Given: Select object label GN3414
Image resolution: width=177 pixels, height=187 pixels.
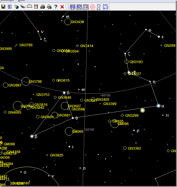Looking at the screenshot, I should pos(87,46).
